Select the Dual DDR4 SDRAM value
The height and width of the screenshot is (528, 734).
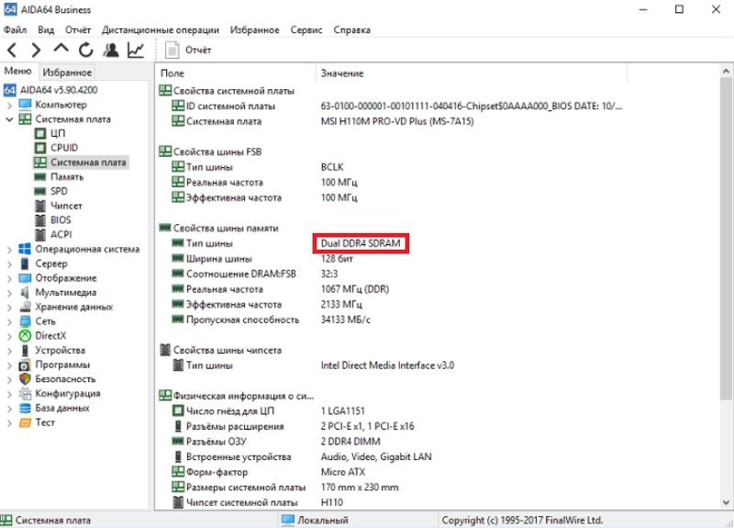pyautogui.click(x=361, y=243)
